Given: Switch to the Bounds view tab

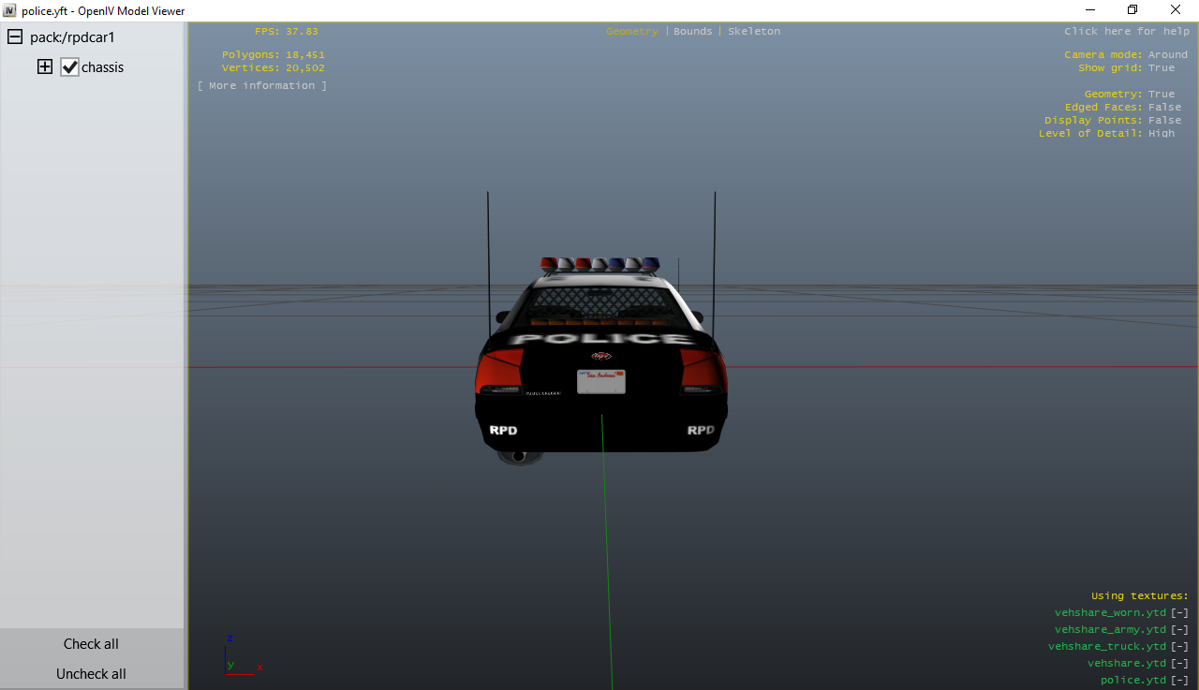Looking at the screenshot, I should [x=693, y=32].
